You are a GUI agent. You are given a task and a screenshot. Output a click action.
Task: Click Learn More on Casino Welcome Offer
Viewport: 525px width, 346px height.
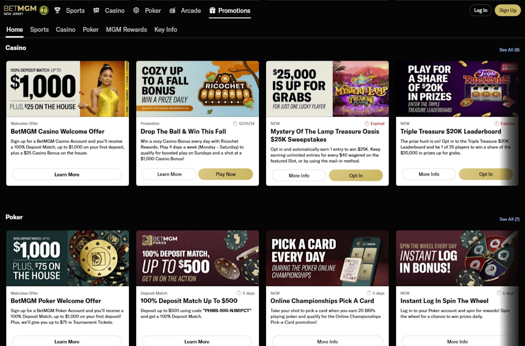[67, 174]
